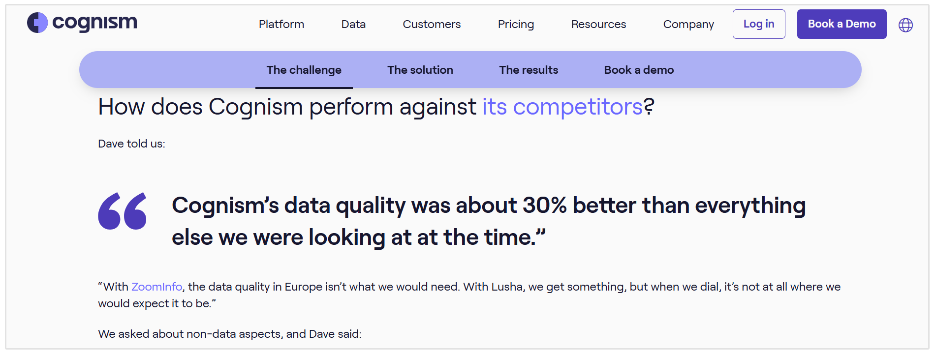Jump to the Book a demo section
The height and width of the screenshot is (354, 935).
(x=638, y=70)
